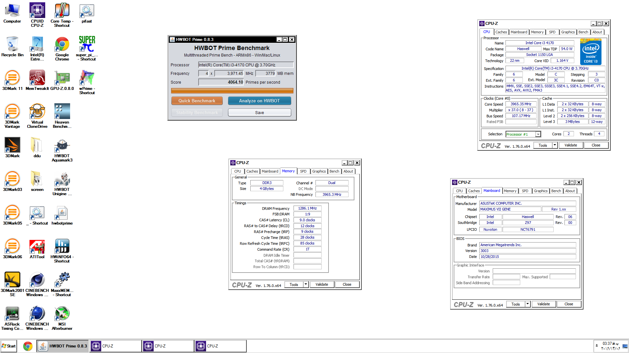
Task: Open Caches tab in top-right CPU-Z
Action: 501,32
